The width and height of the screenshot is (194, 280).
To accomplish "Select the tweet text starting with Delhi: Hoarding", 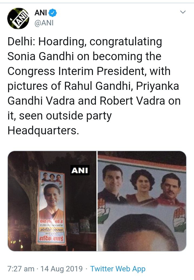I will [x=94, y=86].
